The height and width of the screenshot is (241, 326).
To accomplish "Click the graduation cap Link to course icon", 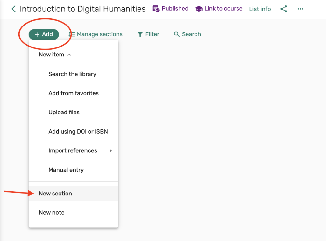I will [199, 9].
